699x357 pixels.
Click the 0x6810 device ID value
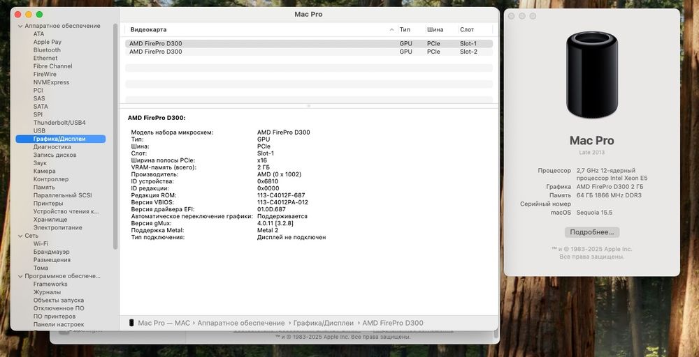pyautogui.click(x=268, y=181)
